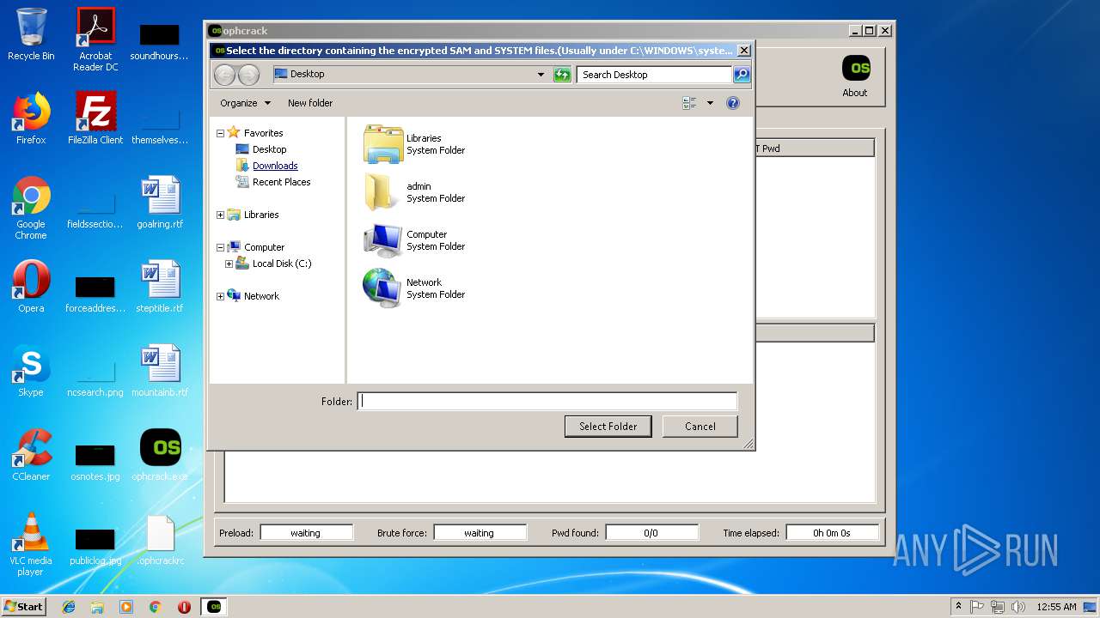Viewport: 1100px width, 618px height.
Task: Change view with the Views icon
Action: point(690,103)
